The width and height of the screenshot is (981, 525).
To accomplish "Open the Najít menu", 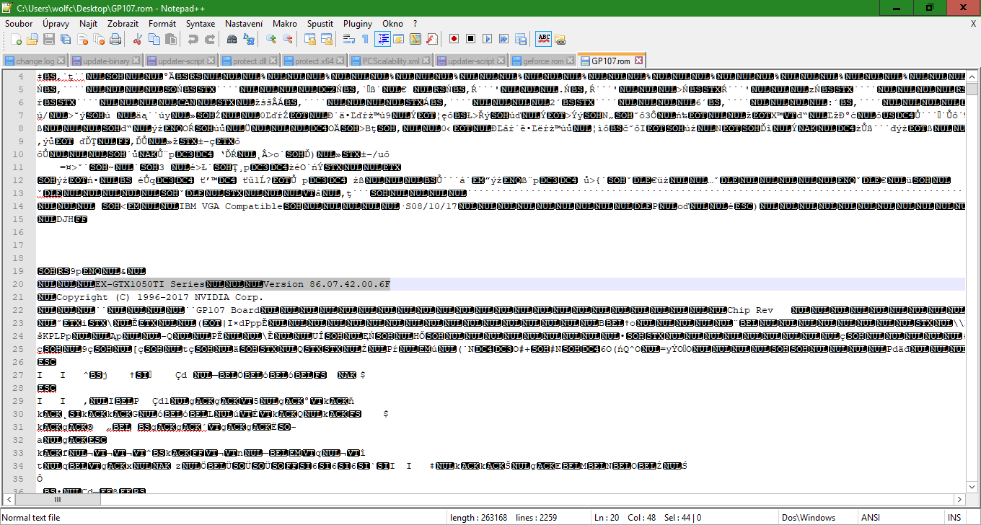I will (x=89, y=24).
